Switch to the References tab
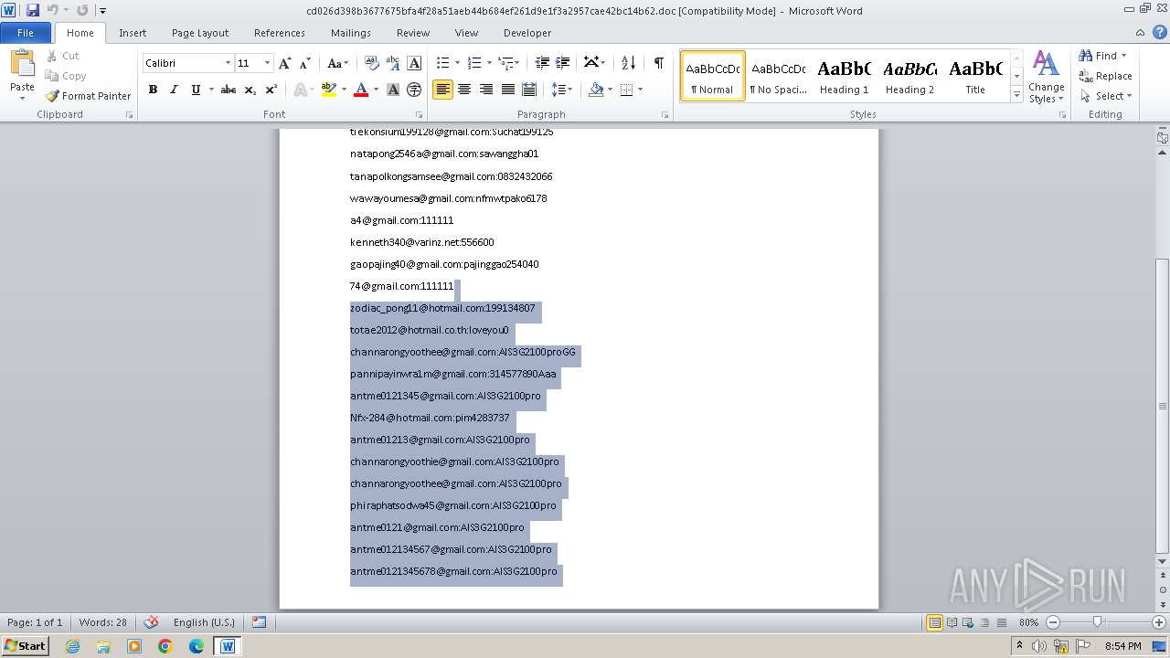 click(x=280, y=33)
